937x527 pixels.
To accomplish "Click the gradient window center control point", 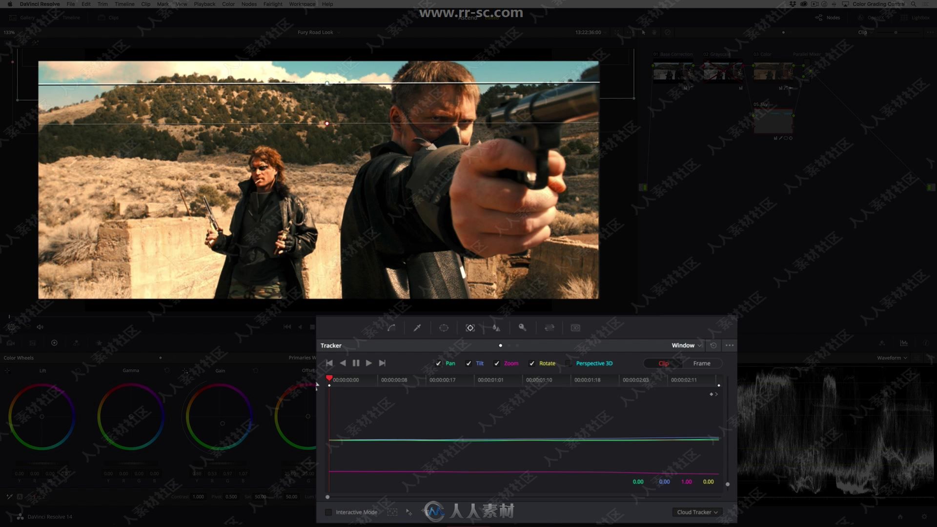I will click(327, 123).
